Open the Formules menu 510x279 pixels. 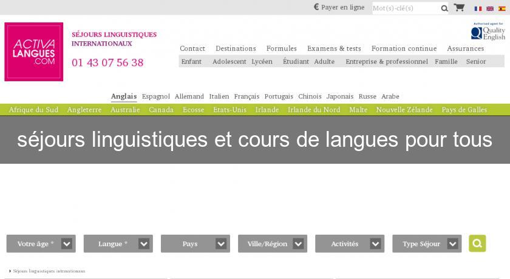click(x=281, y=49)
